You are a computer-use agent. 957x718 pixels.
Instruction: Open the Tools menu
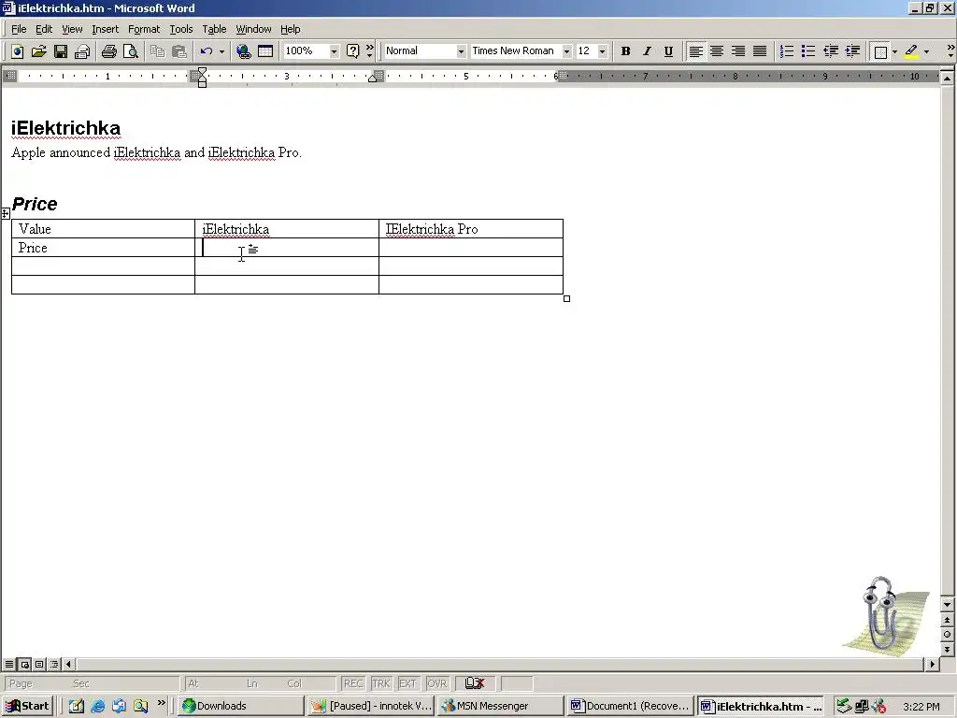[180, 29]
